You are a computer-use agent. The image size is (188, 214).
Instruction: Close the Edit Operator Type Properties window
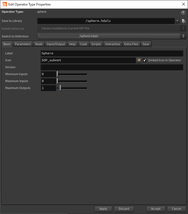(x=184, y=4)
